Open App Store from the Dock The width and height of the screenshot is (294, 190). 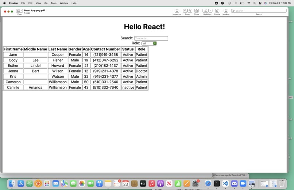21,183
